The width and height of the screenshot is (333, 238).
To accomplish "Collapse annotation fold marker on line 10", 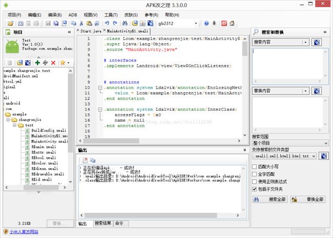I will tap(100, 87).
